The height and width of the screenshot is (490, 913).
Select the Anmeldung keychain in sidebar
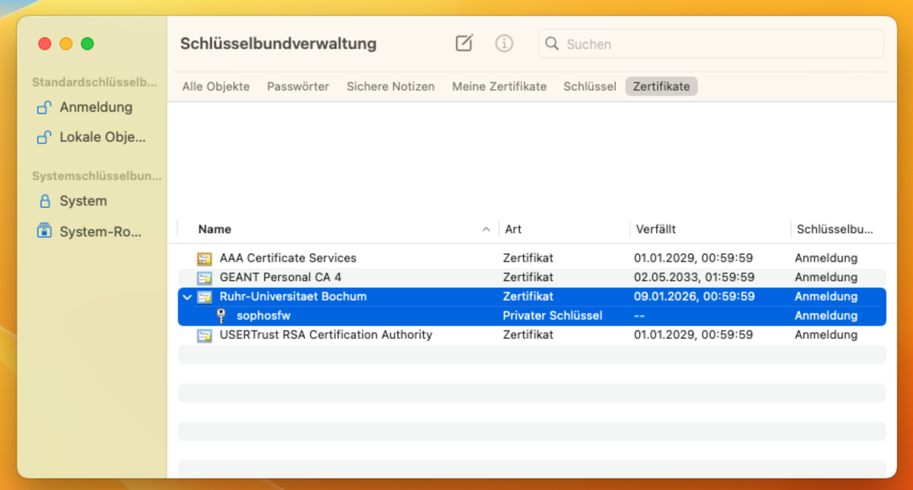point(96,107)
